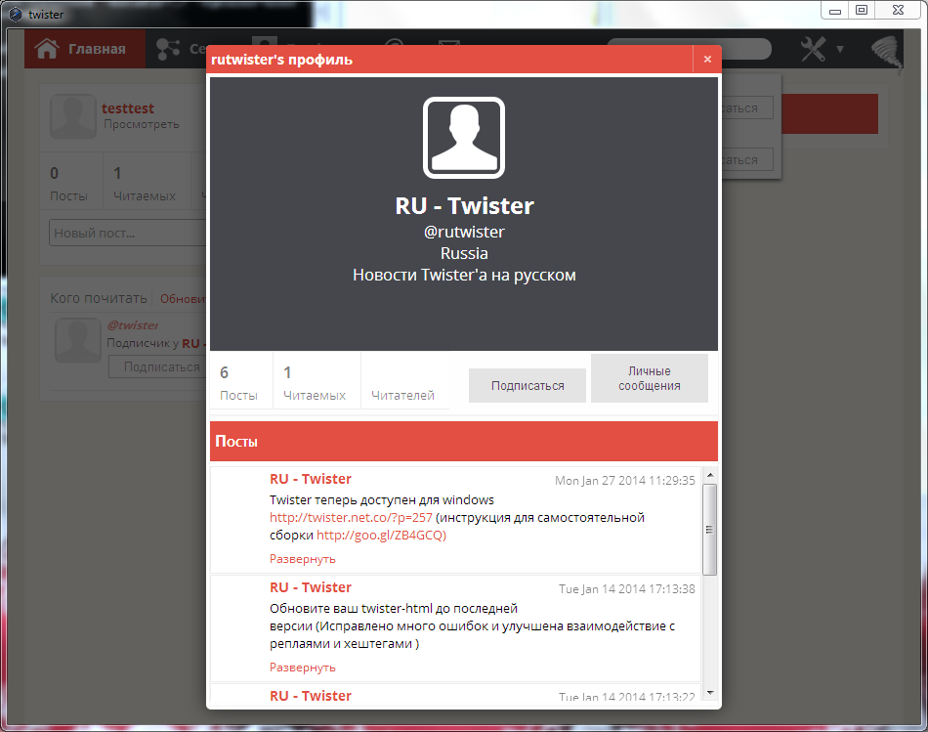Click the testtest avatar in the background
Image resolution: width=928 pixels, height=732 pixels.
[x=73, y=116]
